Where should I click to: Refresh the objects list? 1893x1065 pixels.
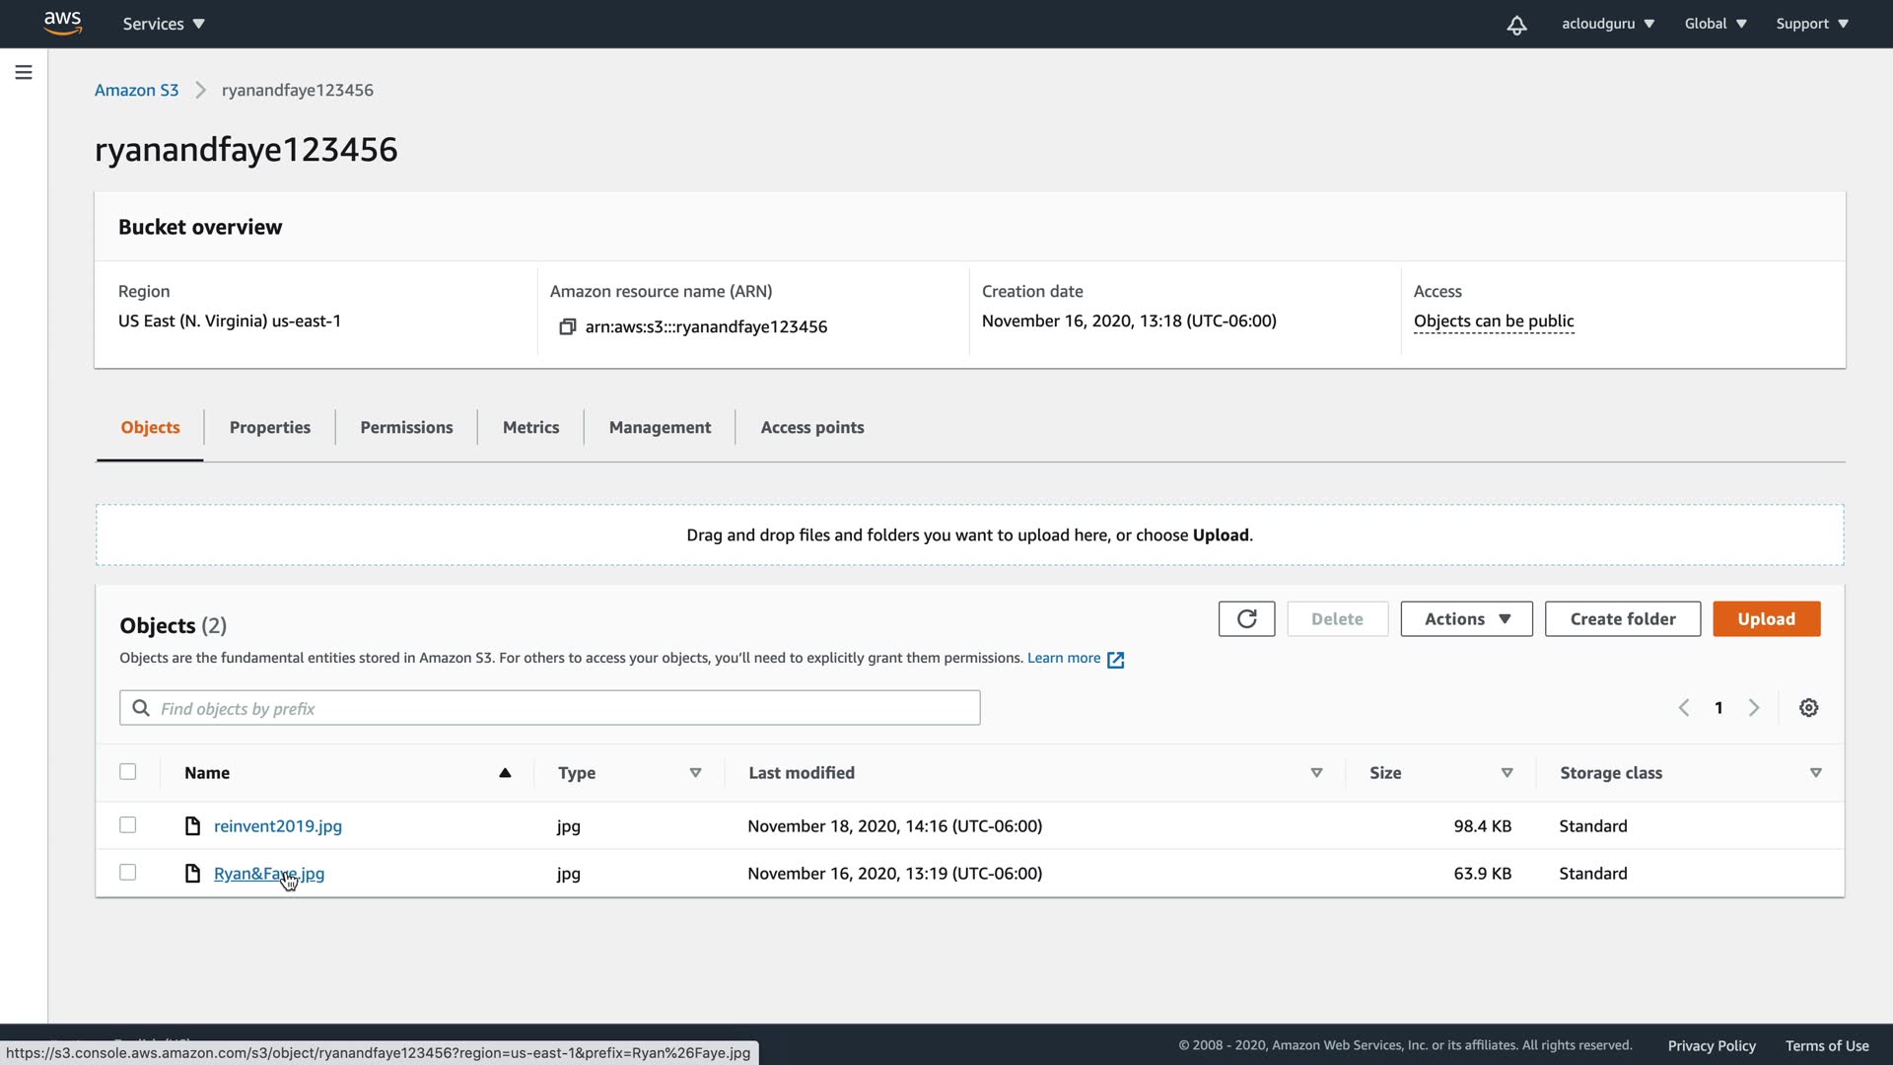[x=1246, y=619]
